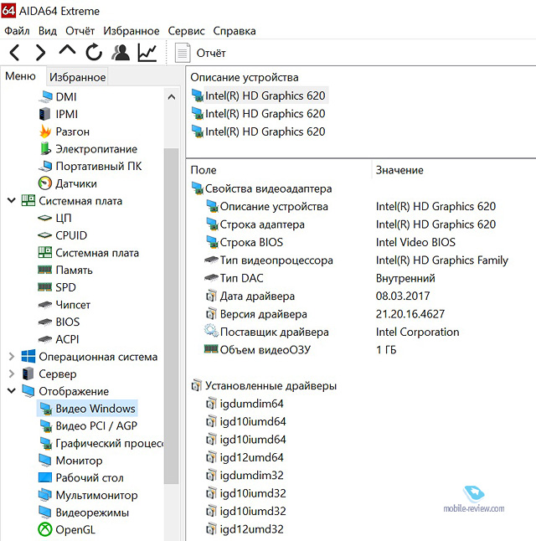Open the user profile toolbar icon
The image size is (536, 541).
coord(121,53)
